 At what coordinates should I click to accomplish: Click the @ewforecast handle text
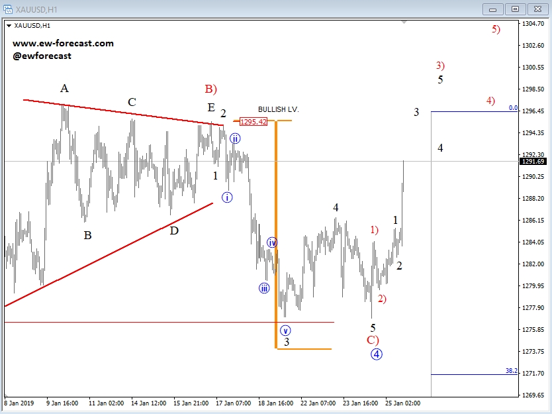point(42,56)
